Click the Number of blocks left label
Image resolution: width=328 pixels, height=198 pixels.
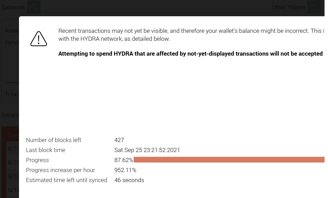pos(54,140)
